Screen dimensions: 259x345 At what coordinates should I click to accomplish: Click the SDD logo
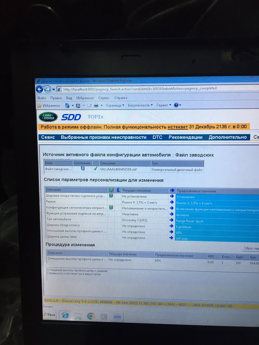click(71, 117)
